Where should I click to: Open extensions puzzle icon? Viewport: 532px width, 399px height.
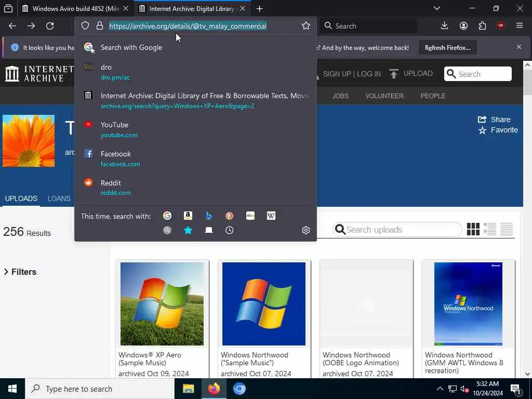point(482,26)
